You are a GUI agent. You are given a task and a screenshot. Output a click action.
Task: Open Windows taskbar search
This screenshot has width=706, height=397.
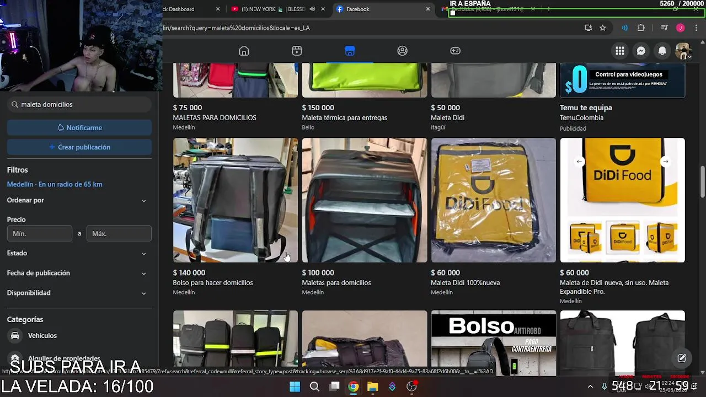pyautogui.click(x=314, y=387)
